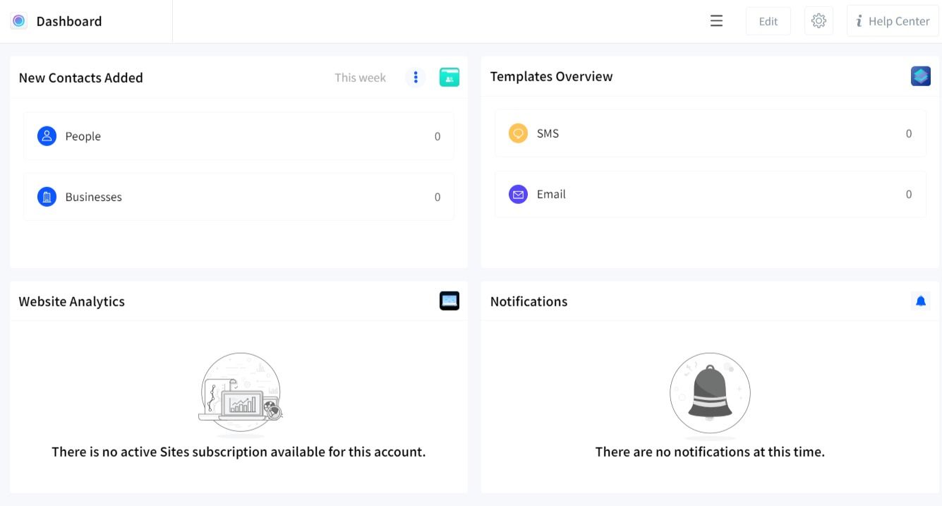The image size is (942, 506).
Task: Select the Businesses building icon
Action: point(47,196)
